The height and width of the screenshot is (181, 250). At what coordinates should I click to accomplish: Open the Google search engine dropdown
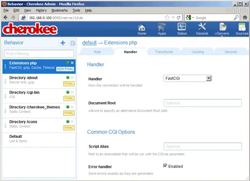(190, 18)
